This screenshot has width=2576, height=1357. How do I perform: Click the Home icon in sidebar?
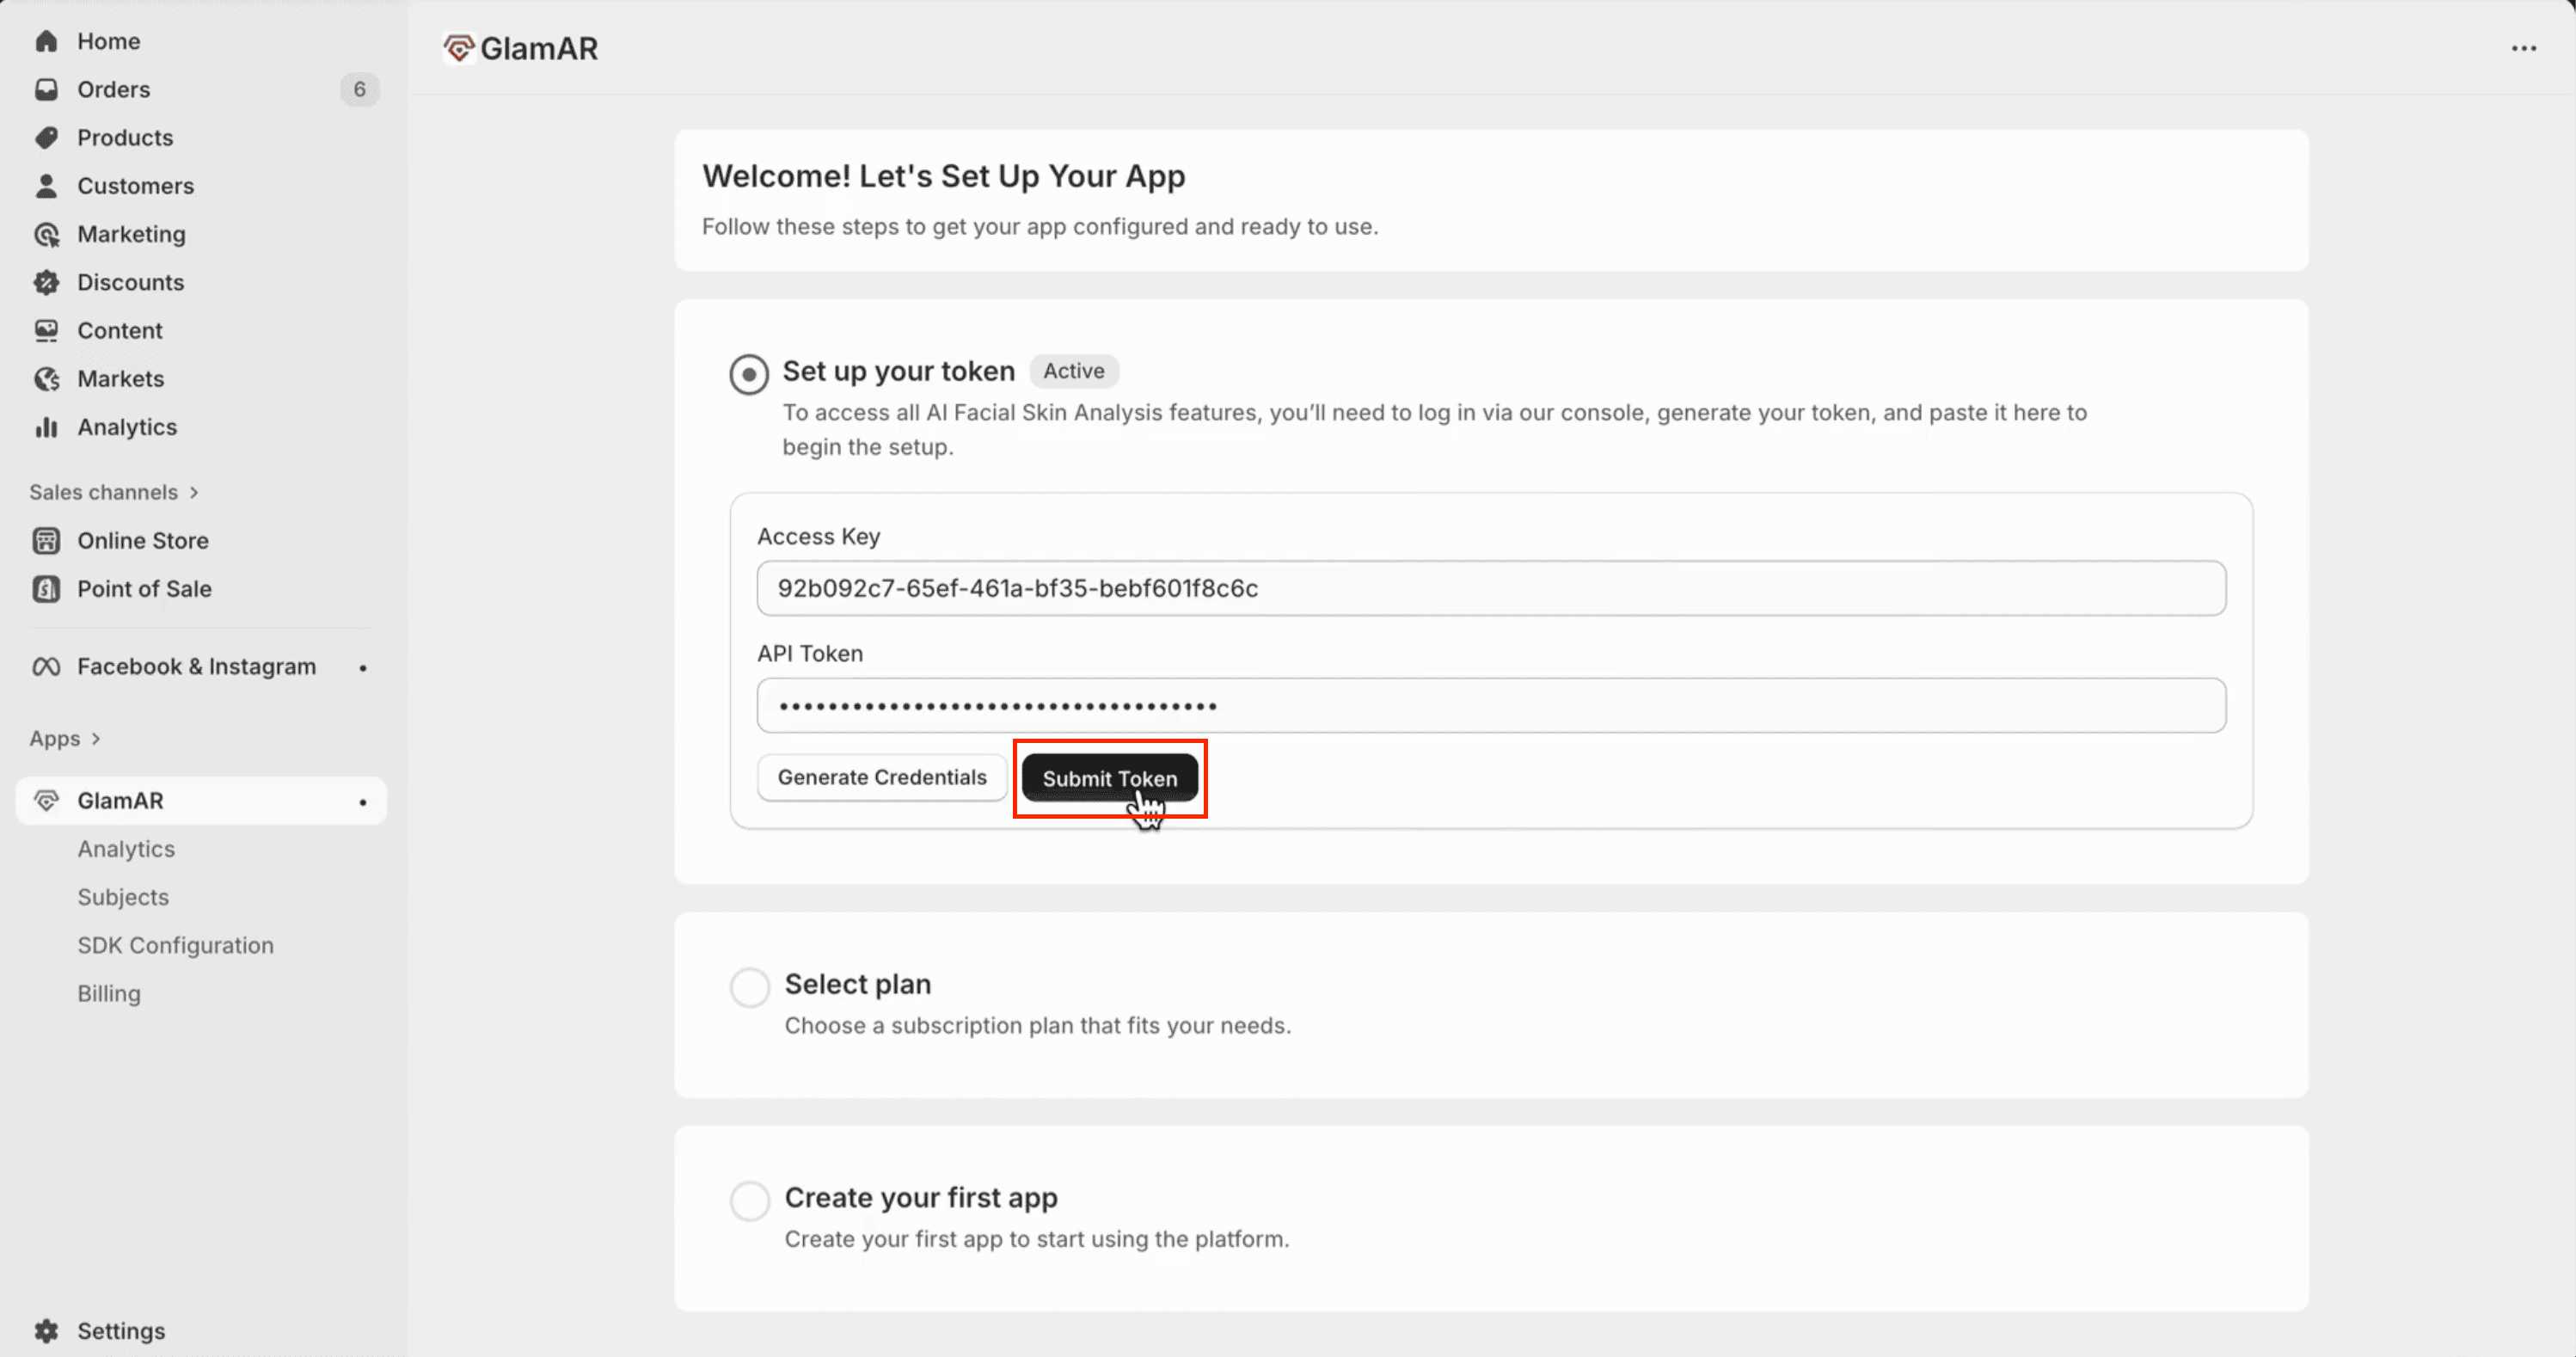(46, 41)
